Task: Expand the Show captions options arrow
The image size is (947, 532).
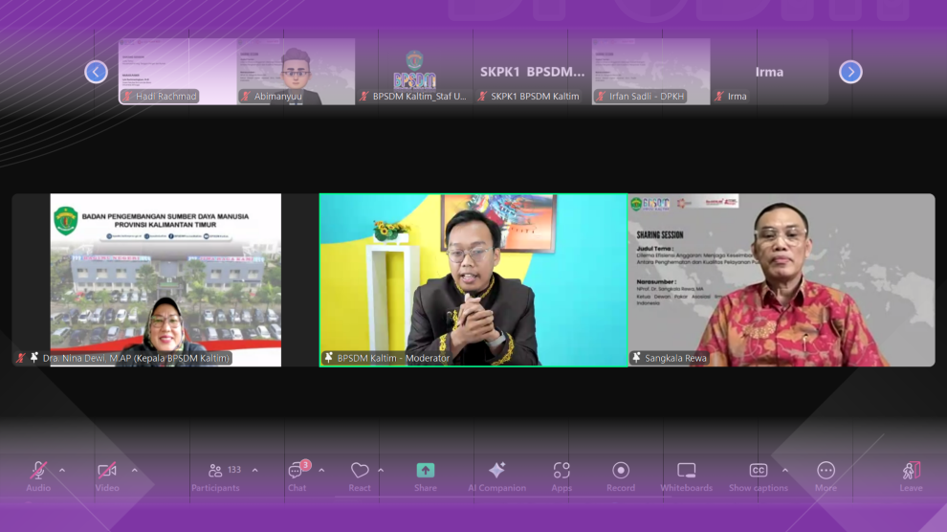Action: pos(785,470)
